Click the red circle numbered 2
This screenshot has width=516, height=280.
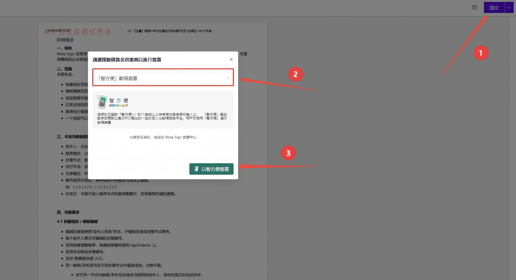click(x=295, y=74)
